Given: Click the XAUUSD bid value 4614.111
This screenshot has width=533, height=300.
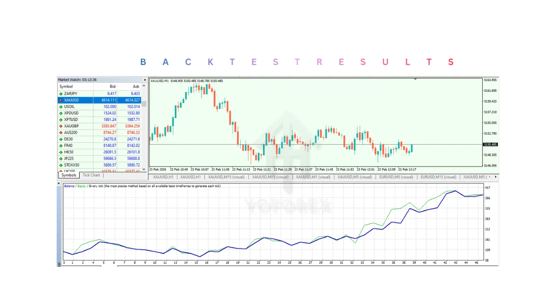Looking at the screenshot, I should point(109,100).
